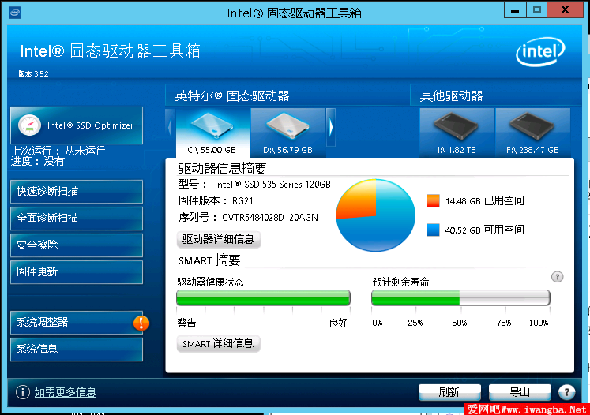This screenshot has height=415, width=590.
Task: Click the orange 已用空间 color swatch
Action: (433, 200)
